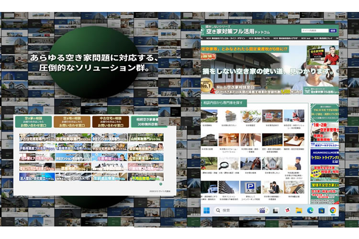Screen dimensions: 359x239
Task: Click the 任意売却 banner link
Action: coord(109,157)
